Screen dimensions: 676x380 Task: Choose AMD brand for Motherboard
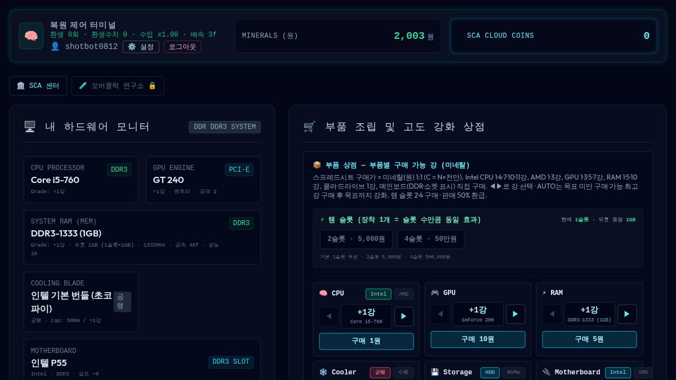pyautogui.click(x=643, y=373)
